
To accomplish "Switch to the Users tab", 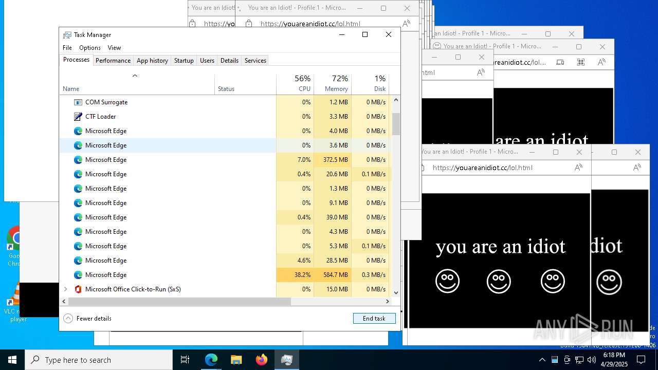I will [x=207, y=60].
